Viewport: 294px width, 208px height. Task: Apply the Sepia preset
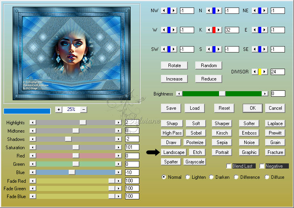click(222, 142)
